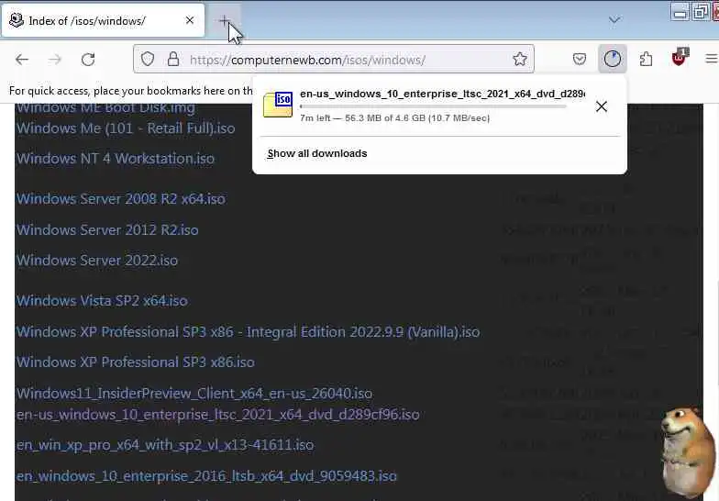This screenshot has width=719, height=501.
Task: Open Windows ME Boot Disk.img link
Action: pyautogui.click(x=105, y=108)
